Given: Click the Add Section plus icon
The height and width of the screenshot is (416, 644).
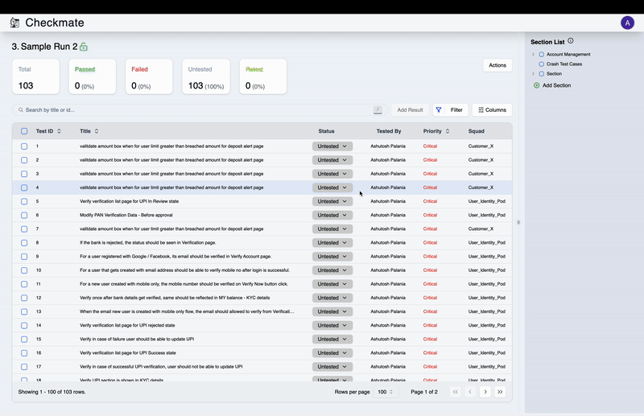Looking at the screenshot, I should point(537,84).
